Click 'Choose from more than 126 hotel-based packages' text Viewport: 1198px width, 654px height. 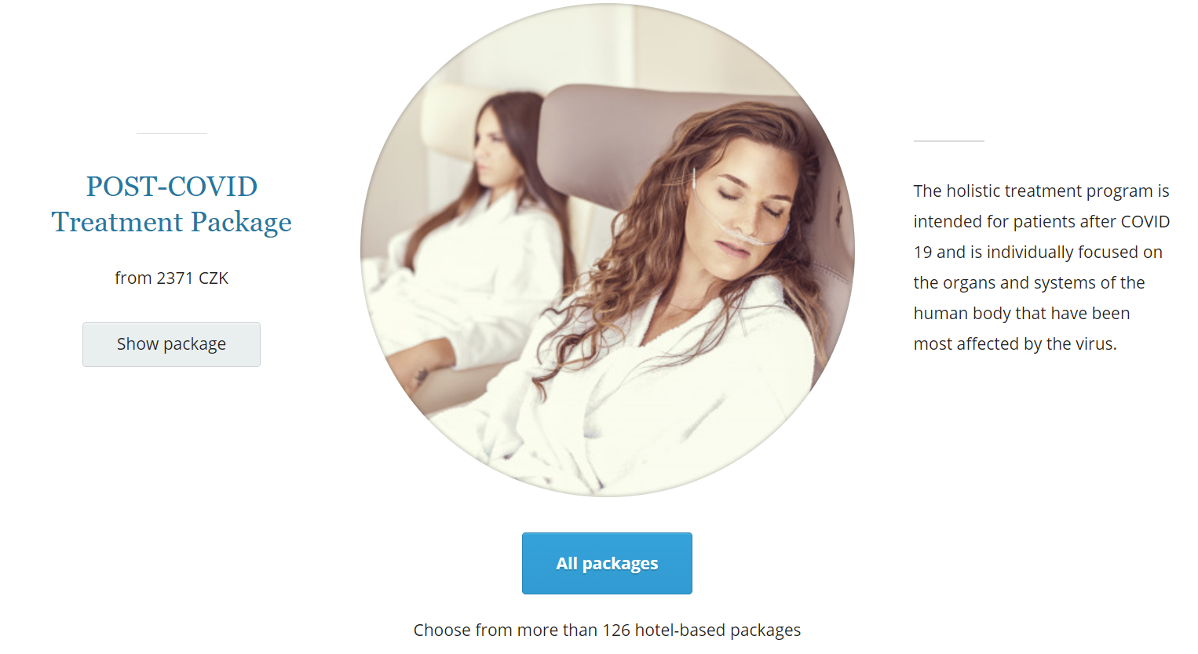[x=607, y=630]
